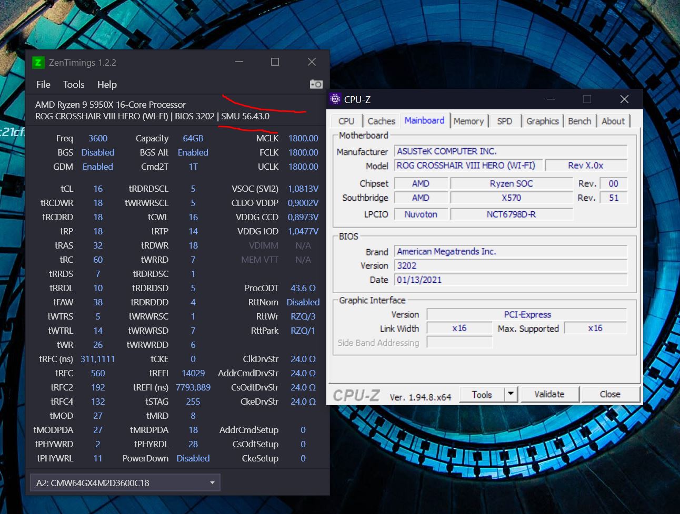
Task: Click the Capacity value 64GB
Action: pos(193,138)
